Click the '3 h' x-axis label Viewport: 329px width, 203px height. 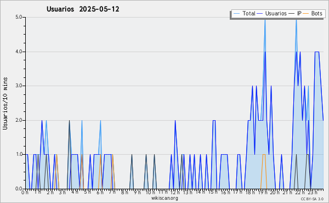62,192
